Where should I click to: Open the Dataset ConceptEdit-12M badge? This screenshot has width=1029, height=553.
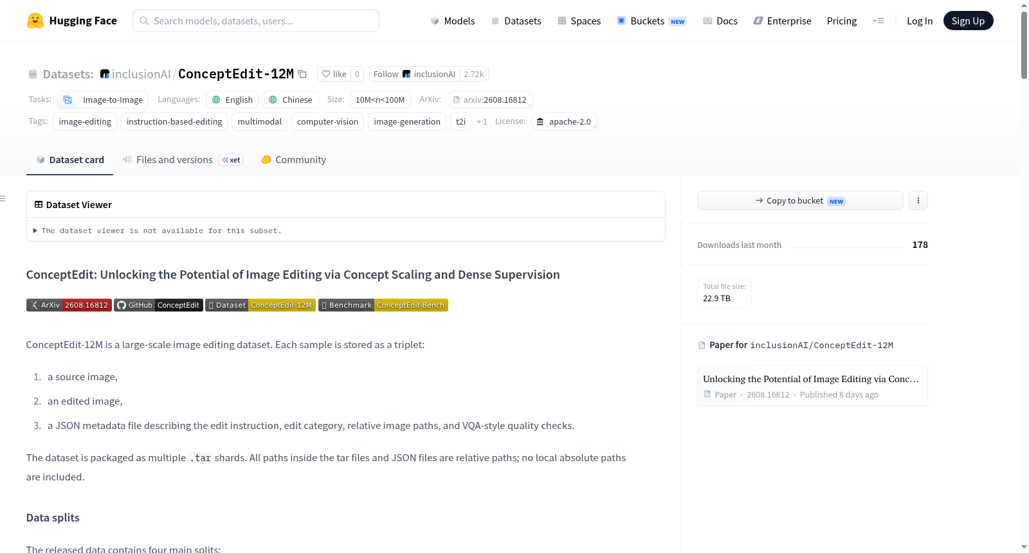(260, 305)
